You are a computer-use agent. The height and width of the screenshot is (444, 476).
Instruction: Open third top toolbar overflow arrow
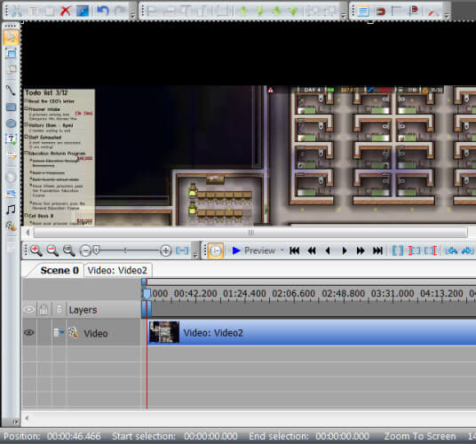pyautogui.click(x=446, y=15)
